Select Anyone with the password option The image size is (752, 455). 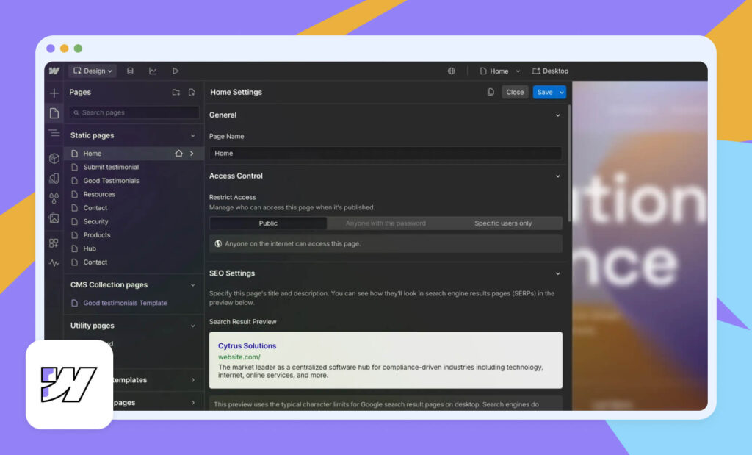coord(386,223)
